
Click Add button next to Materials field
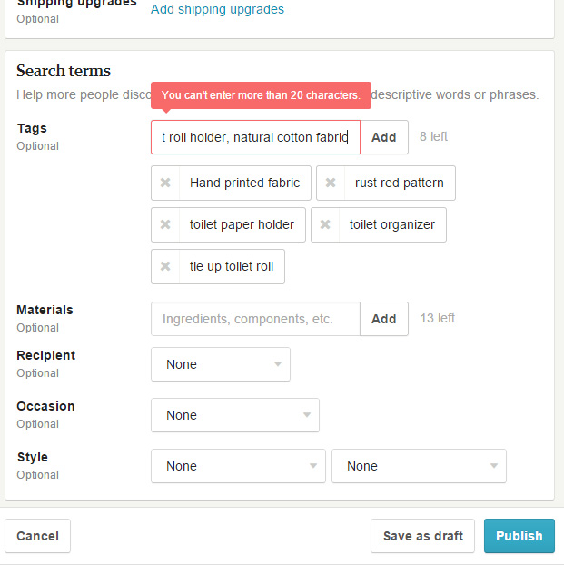[x=384, y=319]
